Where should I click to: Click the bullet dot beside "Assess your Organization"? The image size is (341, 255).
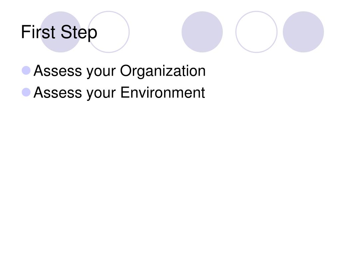pyautogui.click(x=26, y=70)
